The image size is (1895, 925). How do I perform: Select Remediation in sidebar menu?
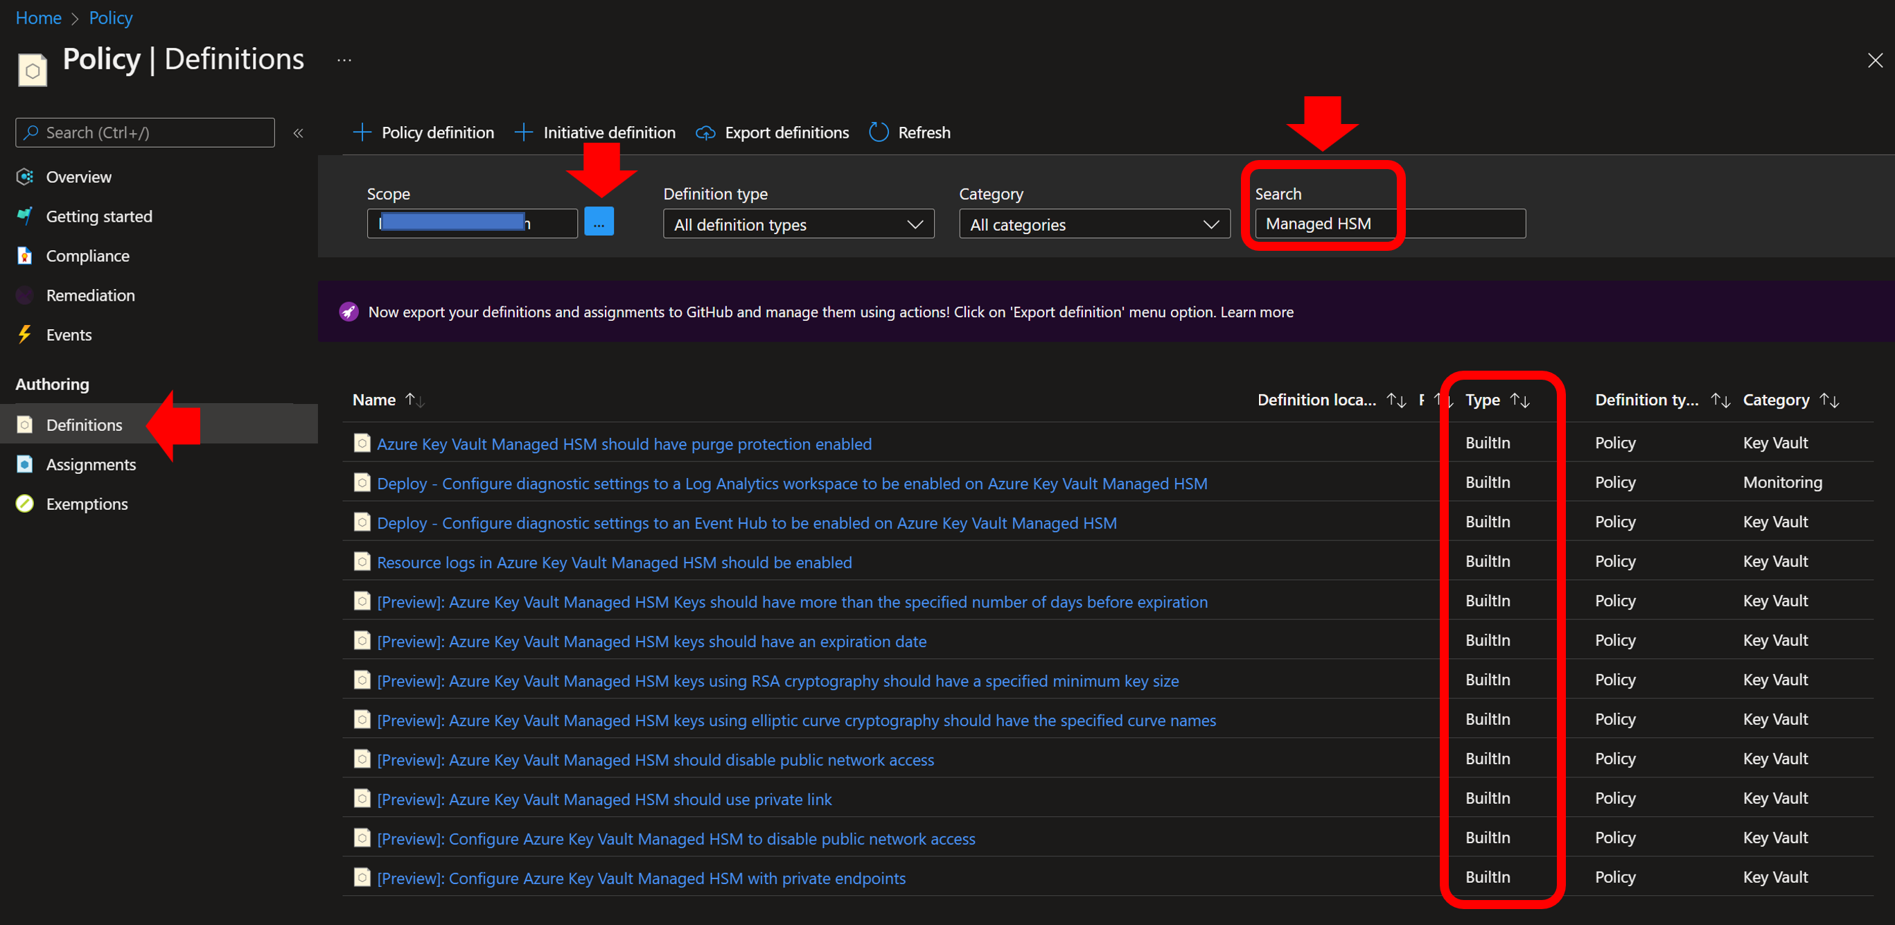pos(90,295)
